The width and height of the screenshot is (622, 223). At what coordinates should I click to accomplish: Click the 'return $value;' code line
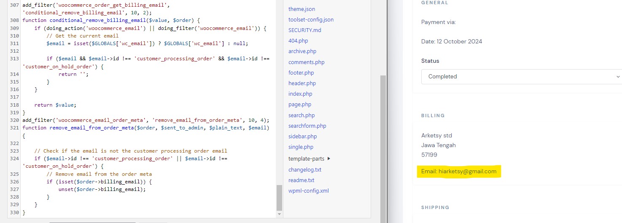[55, 105]
